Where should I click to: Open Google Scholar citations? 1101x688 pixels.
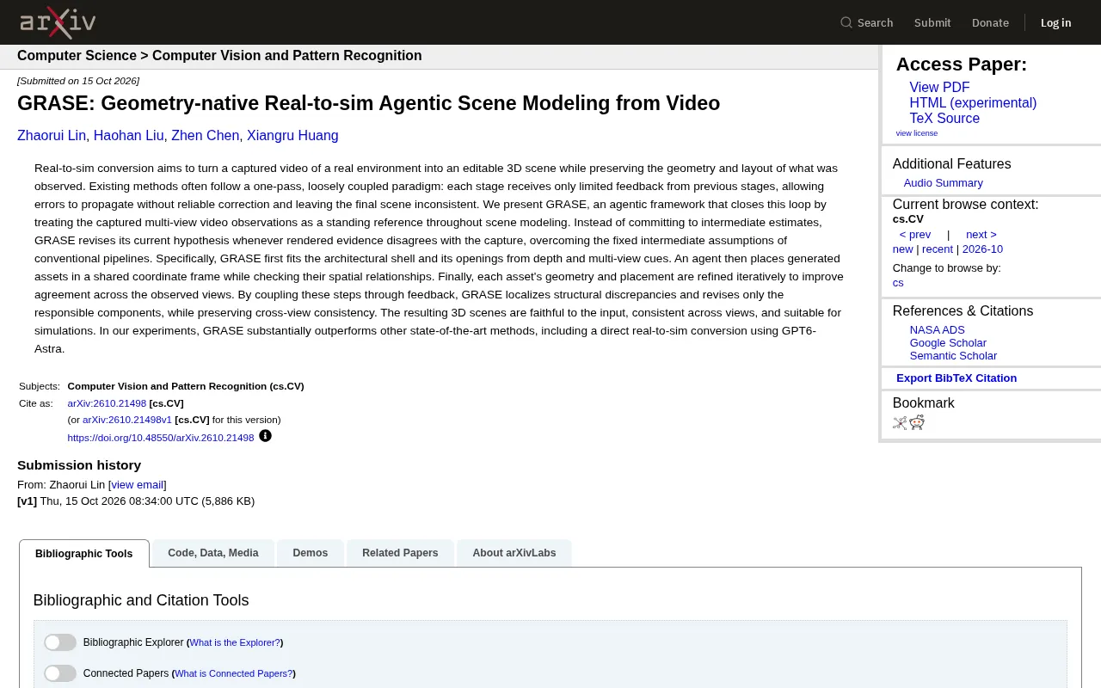tap(948, 343)
